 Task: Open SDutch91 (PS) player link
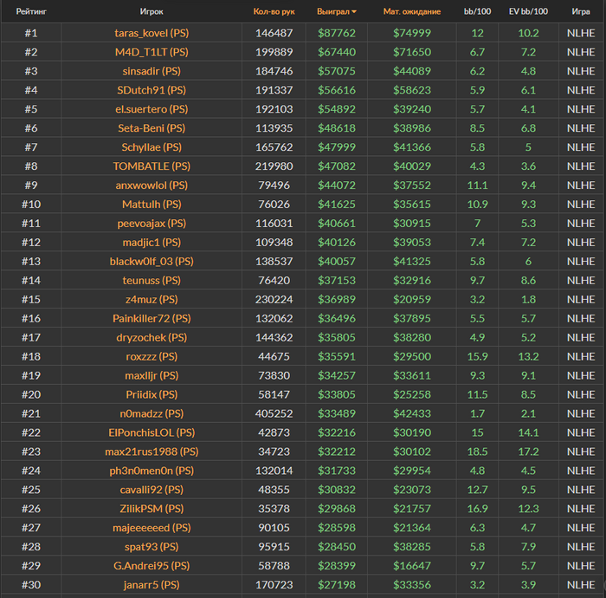[151, 90]
